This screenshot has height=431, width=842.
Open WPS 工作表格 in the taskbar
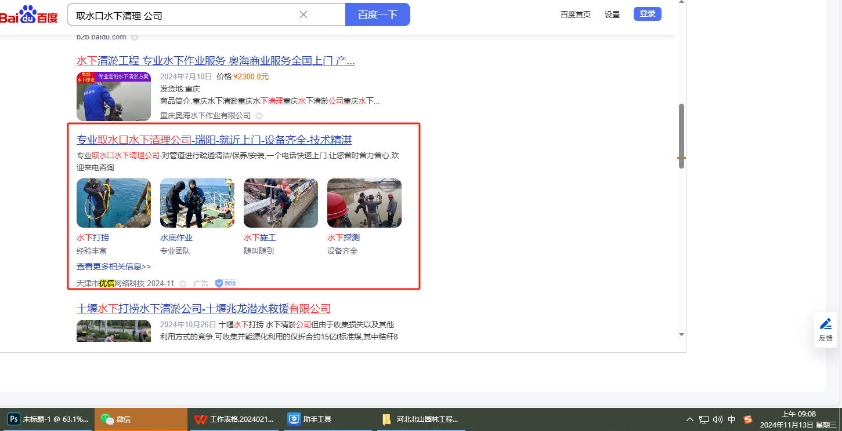tap(234, 419)
